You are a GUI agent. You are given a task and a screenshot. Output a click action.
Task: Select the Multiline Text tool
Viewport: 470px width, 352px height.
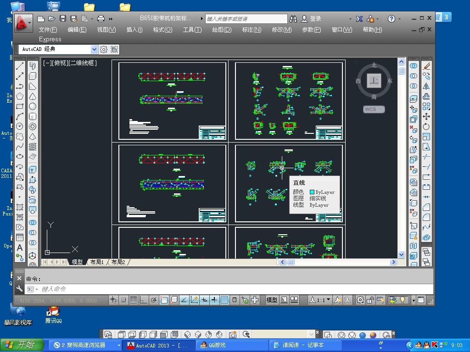click(20, 248)
